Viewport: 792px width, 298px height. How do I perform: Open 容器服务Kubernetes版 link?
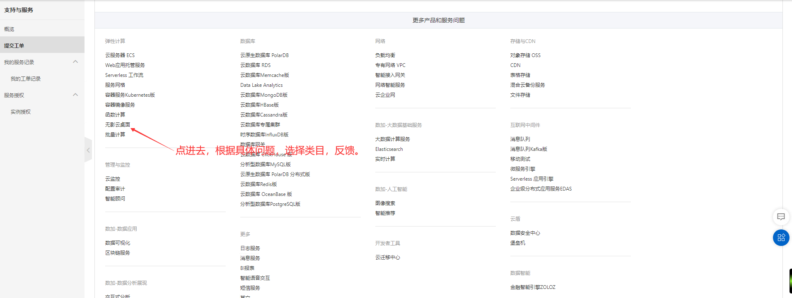tap(130, 95)
